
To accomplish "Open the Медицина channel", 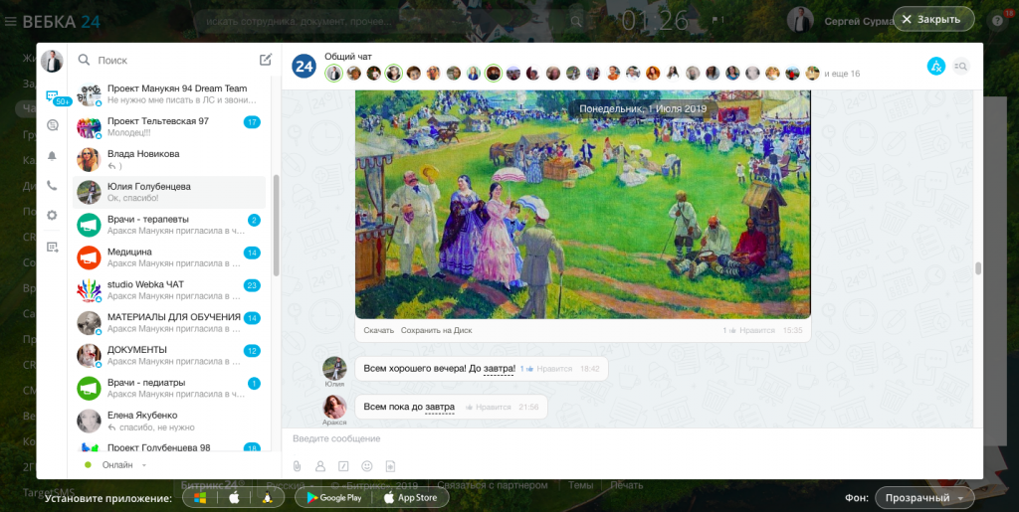I will tap(169, 256).
